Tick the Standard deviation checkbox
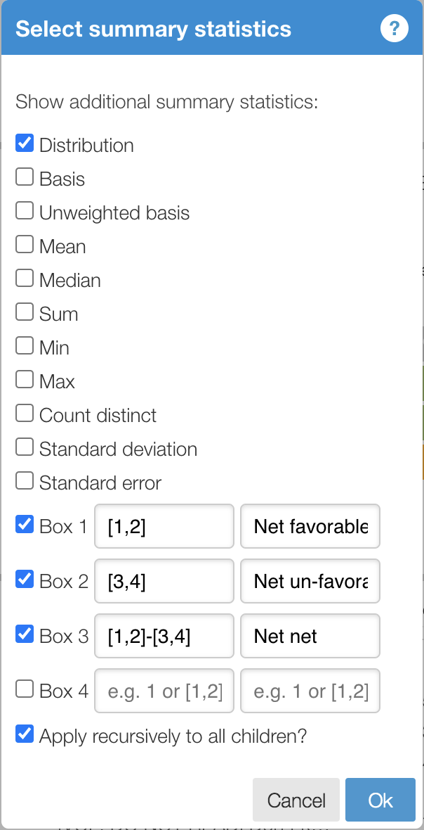Image resolution: width=424 pixels, height=830 pixels. point(25,448)
